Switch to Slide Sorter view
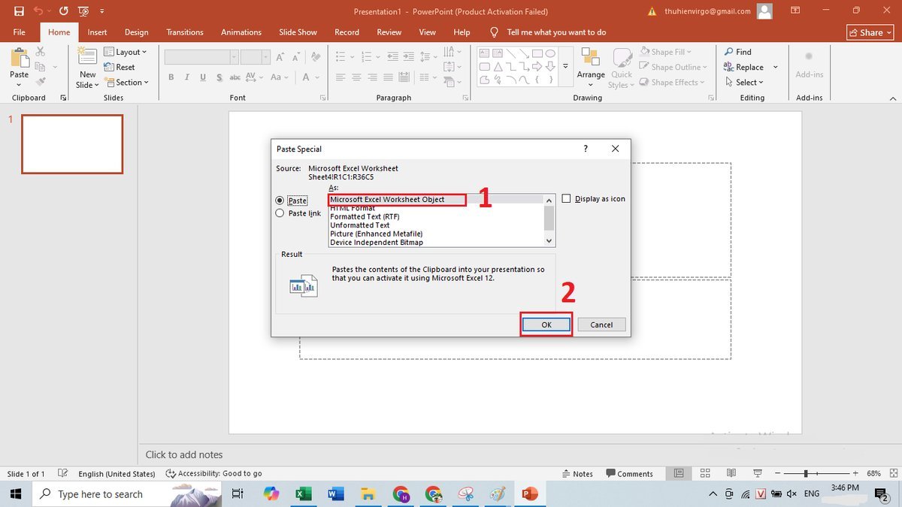This screenshot has width=902, height=507. click(704, 473)
